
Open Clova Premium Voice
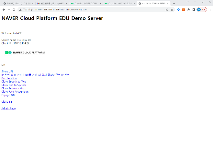tap(14, 88)
